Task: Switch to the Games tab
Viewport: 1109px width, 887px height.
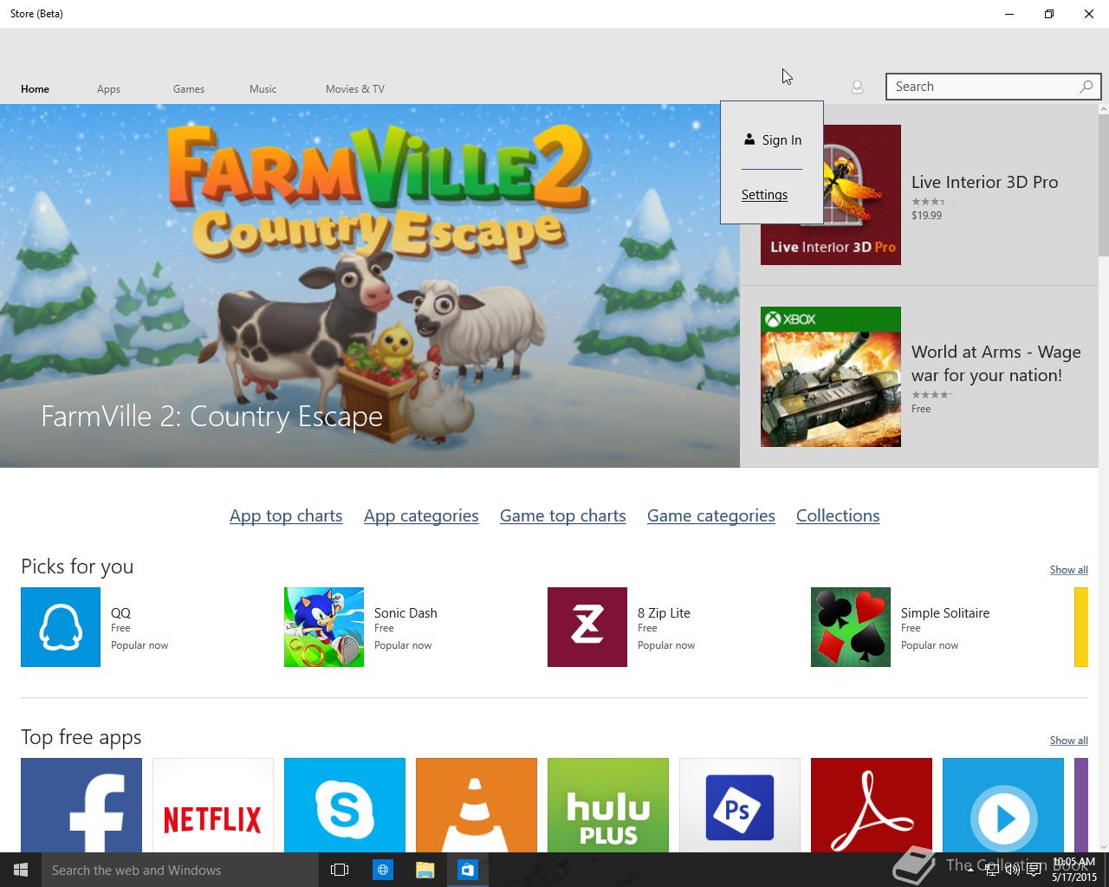Action: pos(189,89)
